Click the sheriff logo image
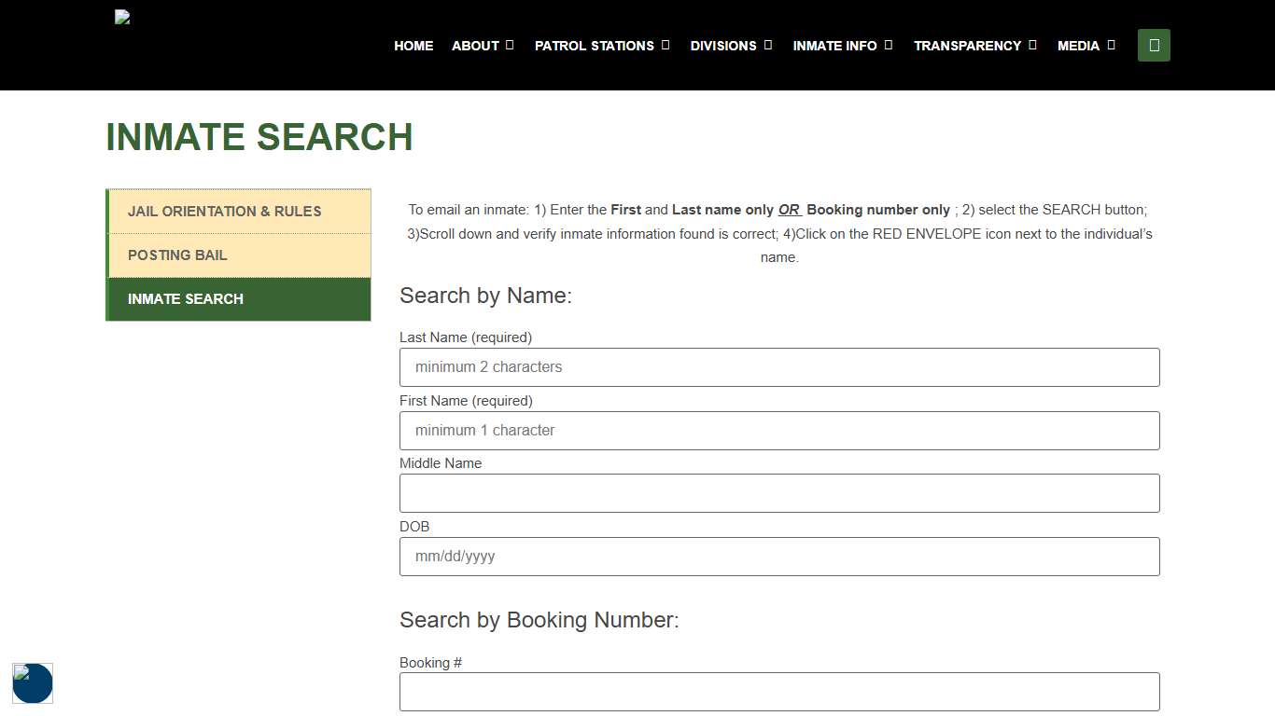Image resolution: width=1275 pixels, height=716 pixels. [x=121, y=16]
